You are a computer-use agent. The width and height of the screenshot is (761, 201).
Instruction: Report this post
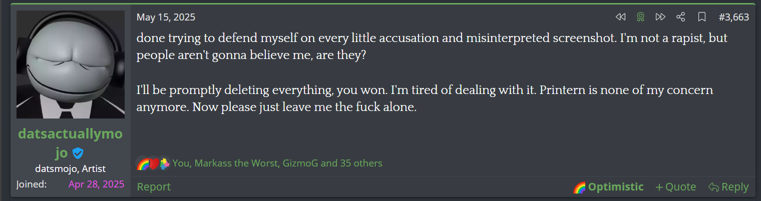154,187
